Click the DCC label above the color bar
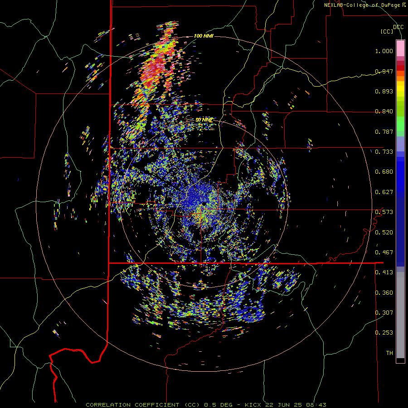408x408 pixels. 398,27
